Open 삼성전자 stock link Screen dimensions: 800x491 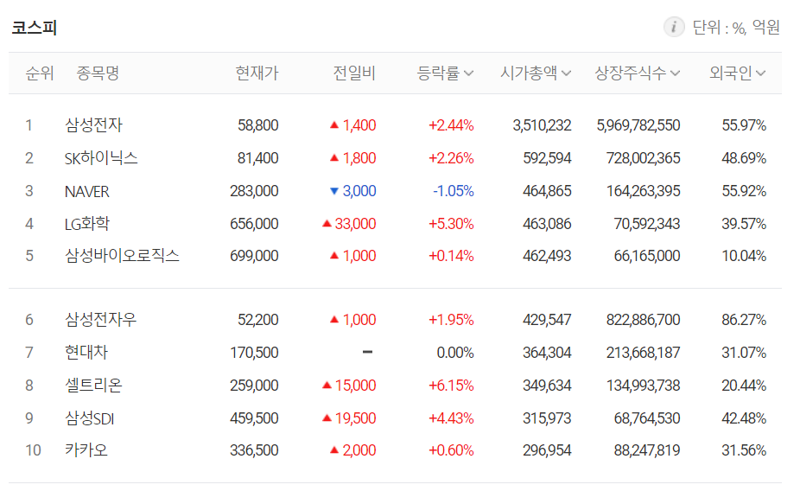click(94, 125)
